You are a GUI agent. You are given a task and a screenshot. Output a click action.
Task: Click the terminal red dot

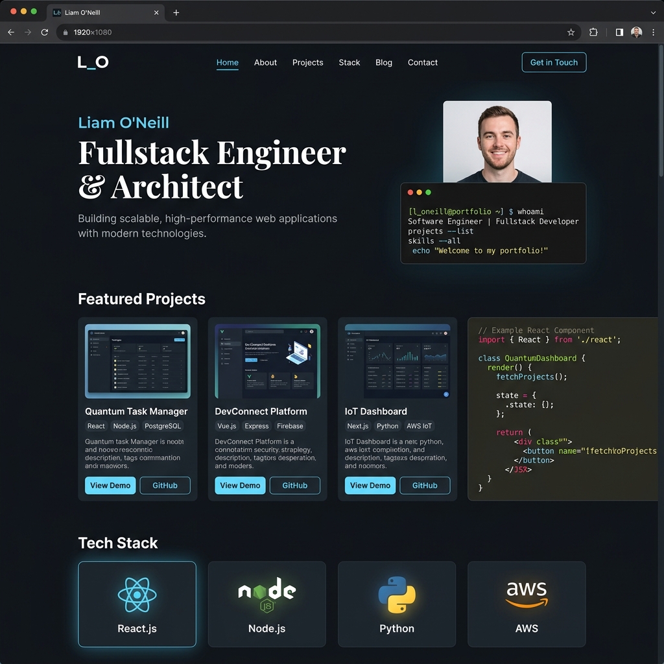[x=410, y=192]
